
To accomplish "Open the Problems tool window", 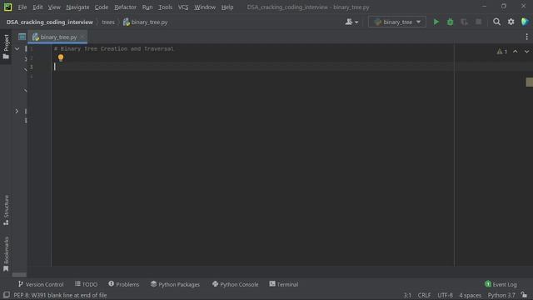I will point(124,284).
